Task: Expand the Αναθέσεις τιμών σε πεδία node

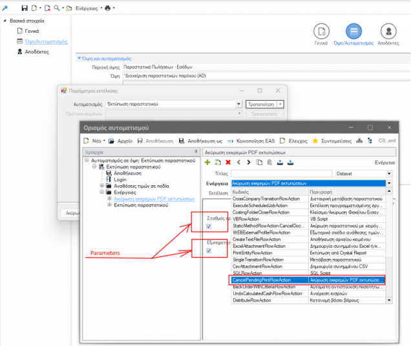Action: click(x=102, y=186)
